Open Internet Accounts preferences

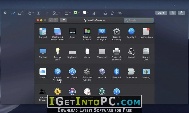[58, 74]
